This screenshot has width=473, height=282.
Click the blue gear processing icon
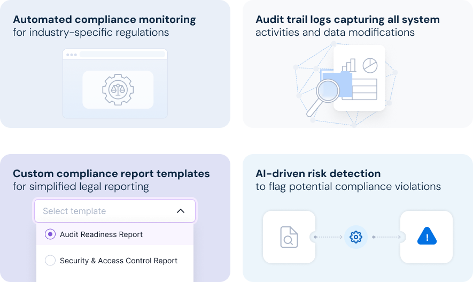pyautogui.click(x=356, y=237)
